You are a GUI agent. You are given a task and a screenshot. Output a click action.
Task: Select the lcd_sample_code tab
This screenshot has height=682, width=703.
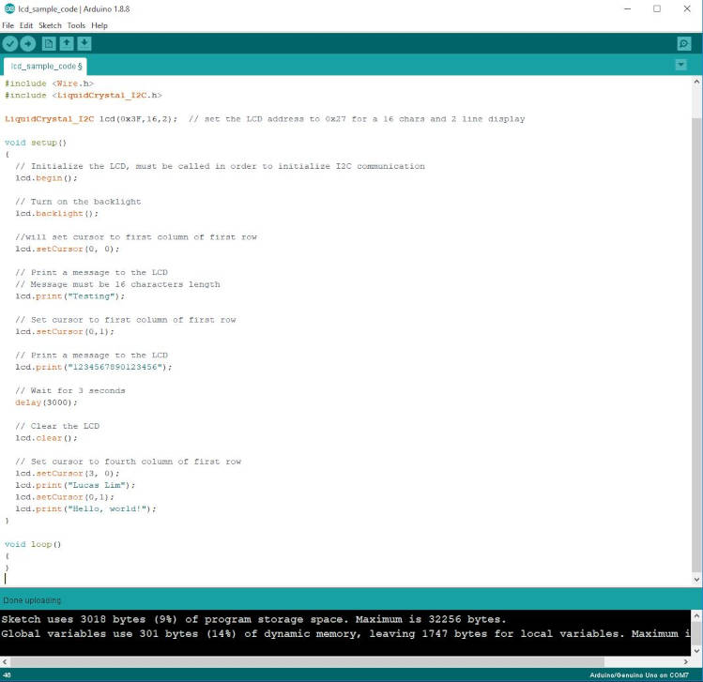click(x=45, y=66)
